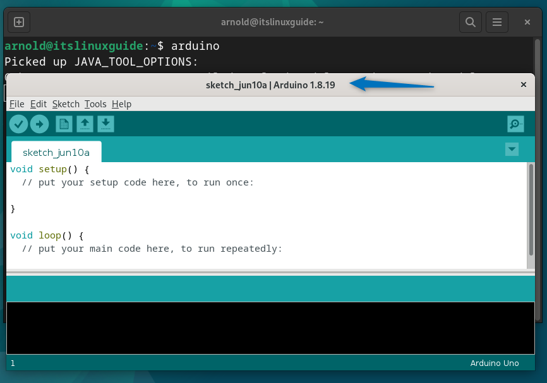Expand the sketch tab options dropdown arrow

tap(511, 150)
